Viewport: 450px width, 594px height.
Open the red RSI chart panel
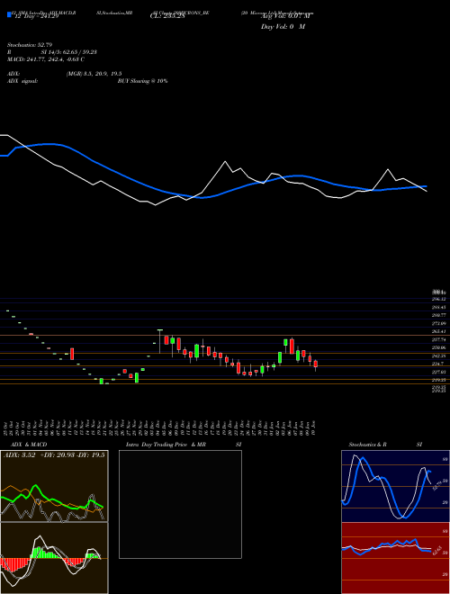tap(395, 558)
